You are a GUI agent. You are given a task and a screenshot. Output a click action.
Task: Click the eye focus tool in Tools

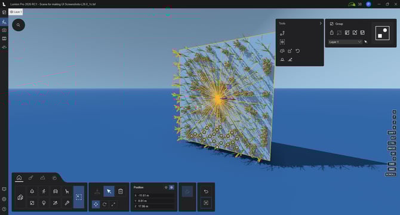click(282, 42)
